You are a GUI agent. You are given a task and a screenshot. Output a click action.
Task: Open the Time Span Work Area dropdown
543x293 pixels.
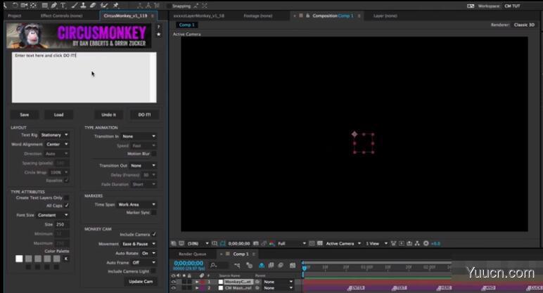click(x=136, y=204)
